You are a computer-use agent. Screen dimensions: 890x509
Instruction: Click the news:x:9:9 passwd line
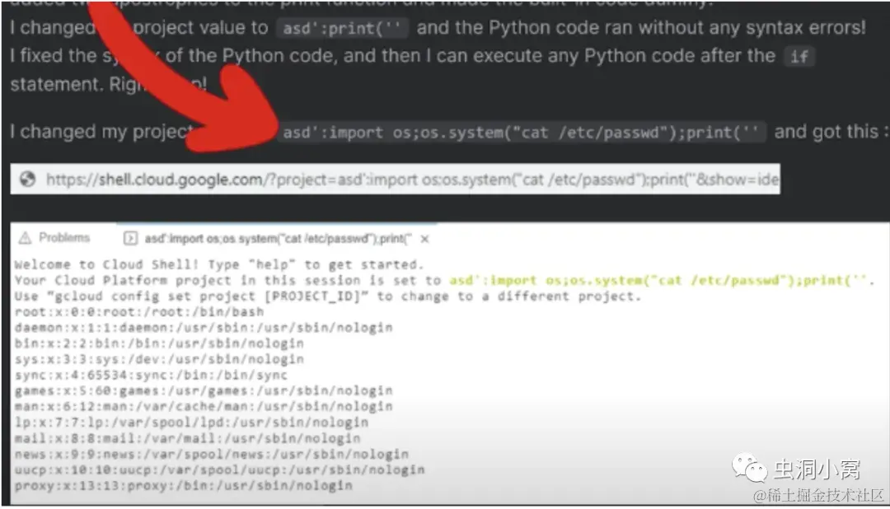pyautogui.click(x=212, y=454)
